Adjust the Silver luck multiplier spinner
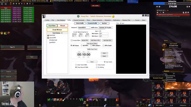 tap(80, 36)
